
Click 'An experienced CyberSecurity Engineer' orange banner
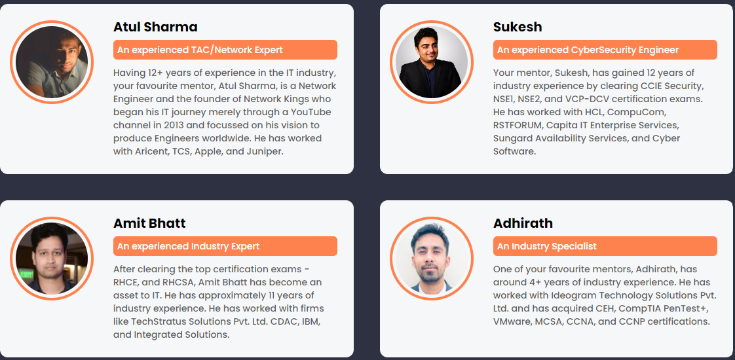point(605,50)
